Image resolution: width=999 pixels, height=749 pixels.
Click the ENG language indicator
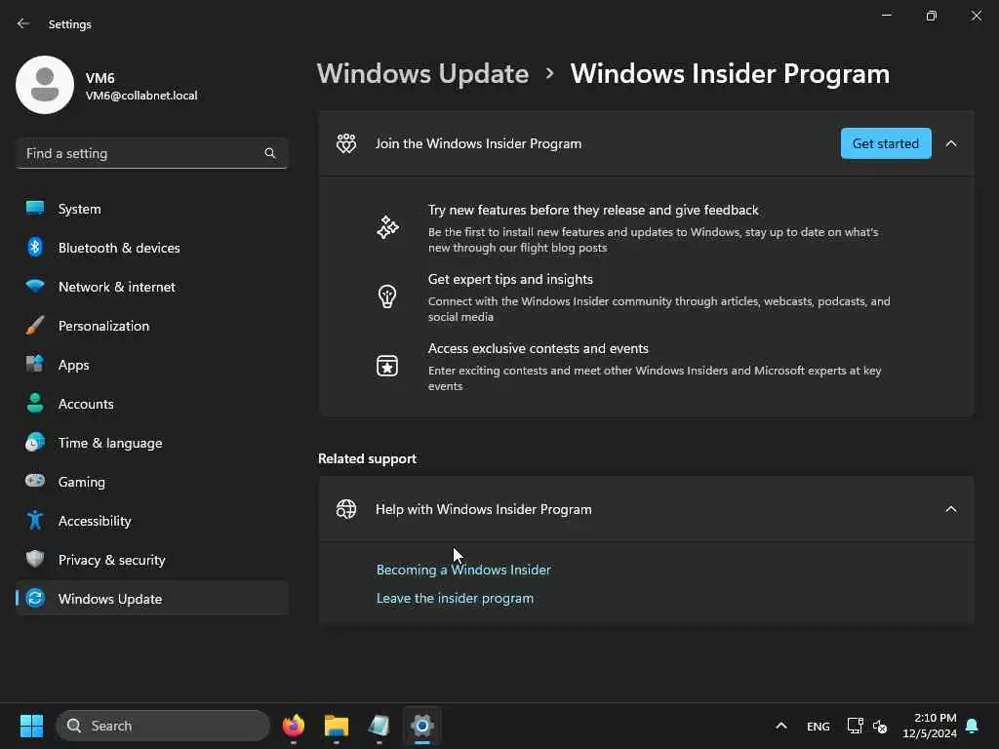(819, 726)
